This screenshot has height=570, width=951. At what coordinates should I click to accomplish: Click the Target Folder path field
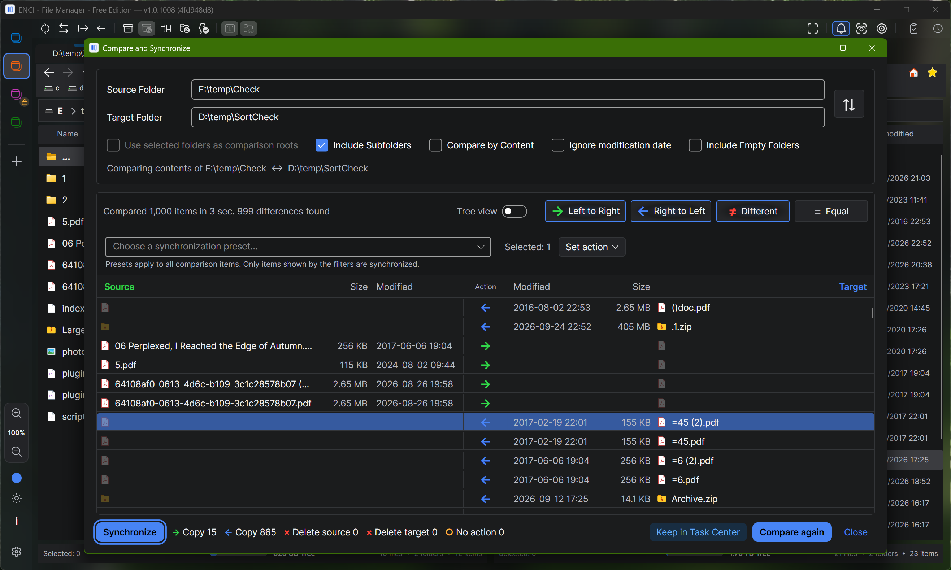[508, 117]
